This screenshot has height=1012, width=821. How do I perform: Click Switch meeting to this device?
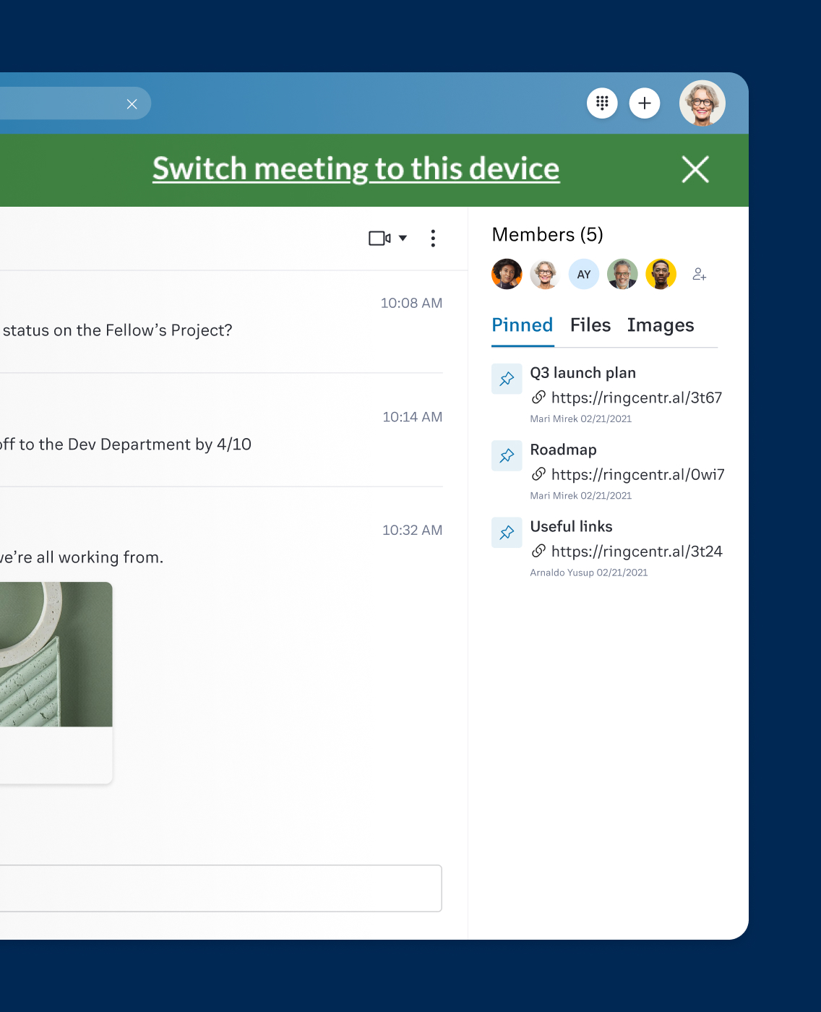[356, 168]
